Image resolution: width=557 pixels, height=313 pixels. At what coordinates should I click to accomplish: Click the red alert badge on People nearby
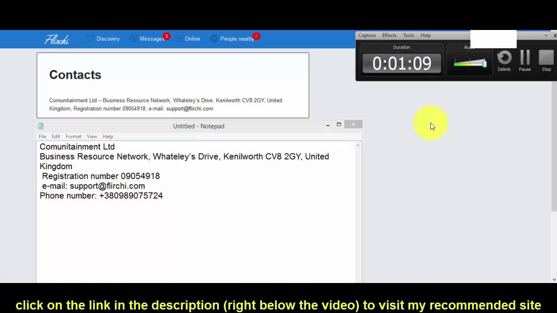tap(256, 36)
